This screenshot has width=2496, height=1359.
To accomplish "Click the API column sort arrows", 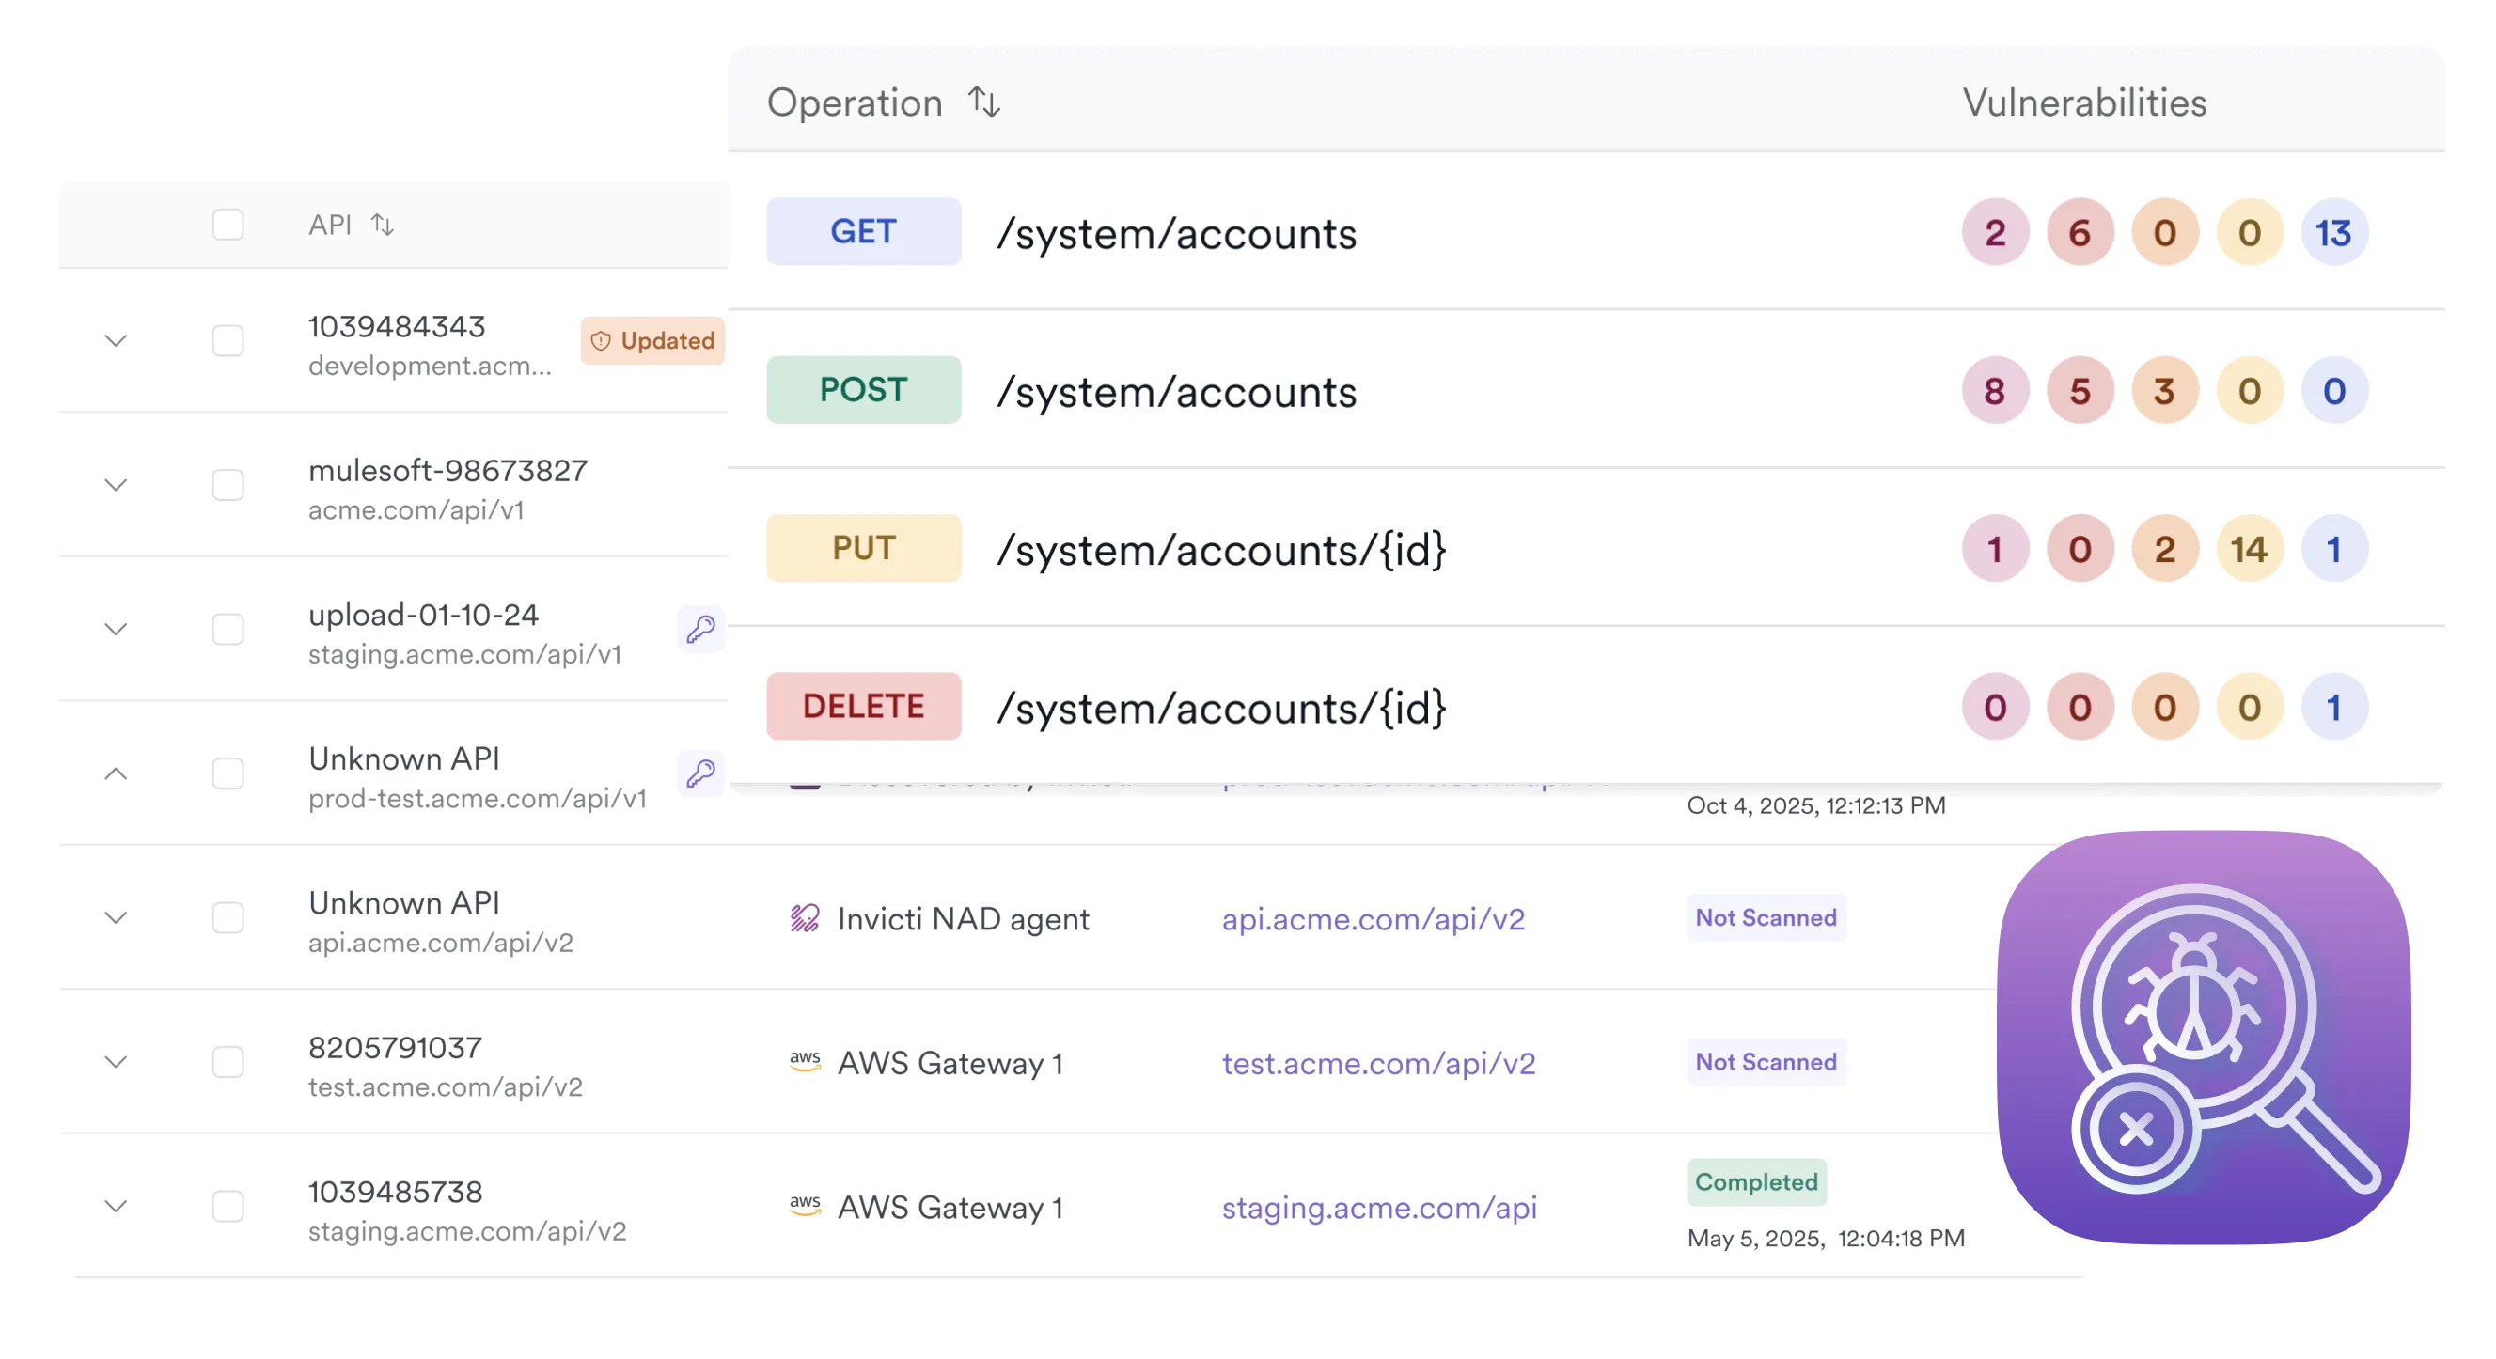I will click(x=383, y=225).
